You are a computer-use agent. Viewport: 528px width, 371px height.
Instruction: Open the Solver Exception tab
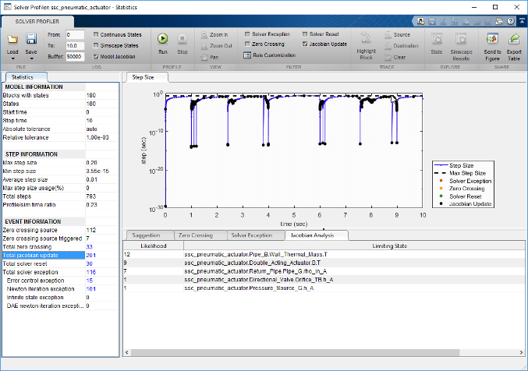[x=252, y=235]
